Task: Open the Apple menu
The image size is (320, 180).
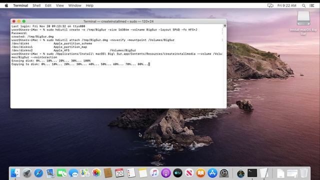Action: click(x=6, y=5)
